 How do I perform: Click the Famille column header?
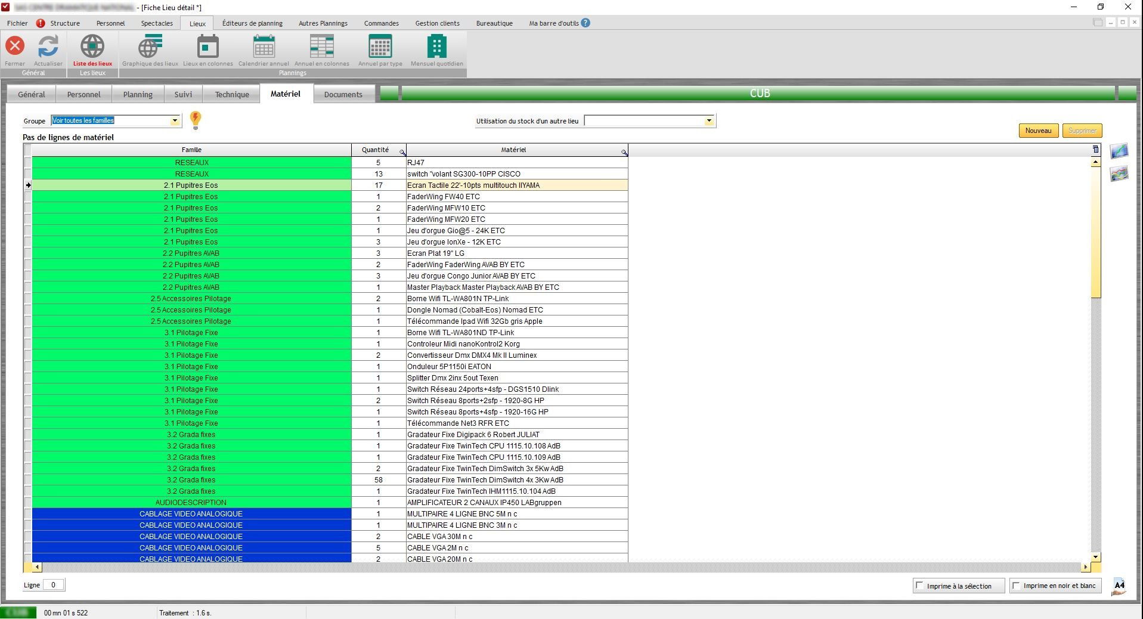click(191, 150)
